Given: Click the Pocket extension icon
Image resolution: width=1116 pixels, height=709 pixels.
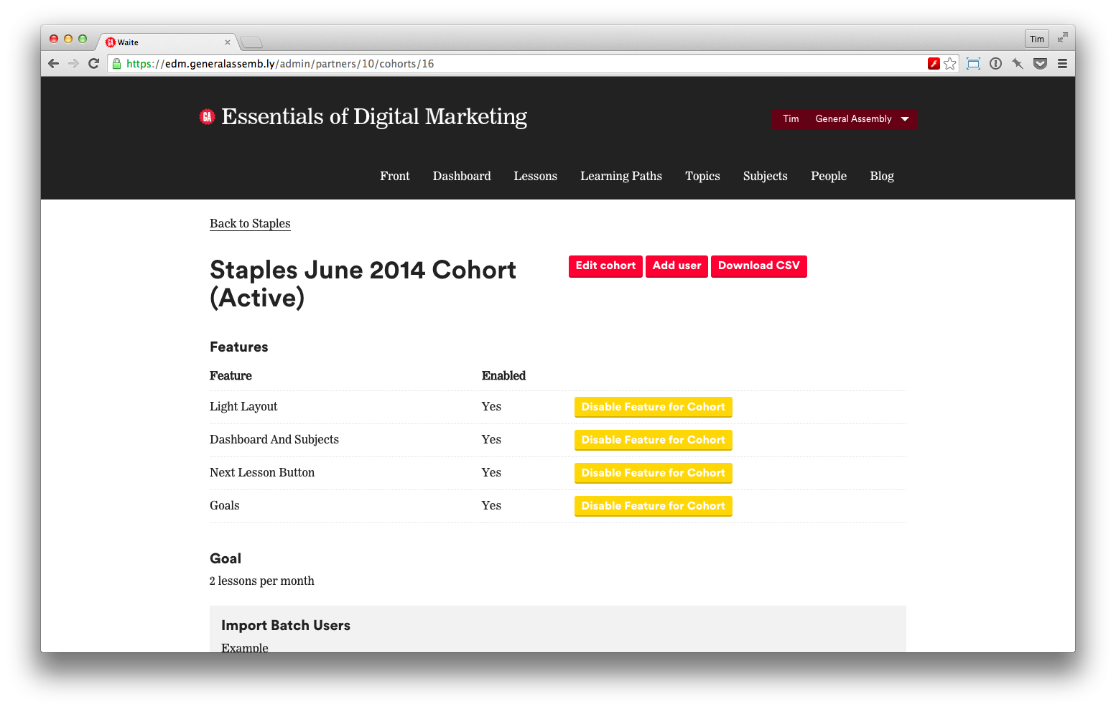Looking at the screenshot, I should click(1040, 64).
